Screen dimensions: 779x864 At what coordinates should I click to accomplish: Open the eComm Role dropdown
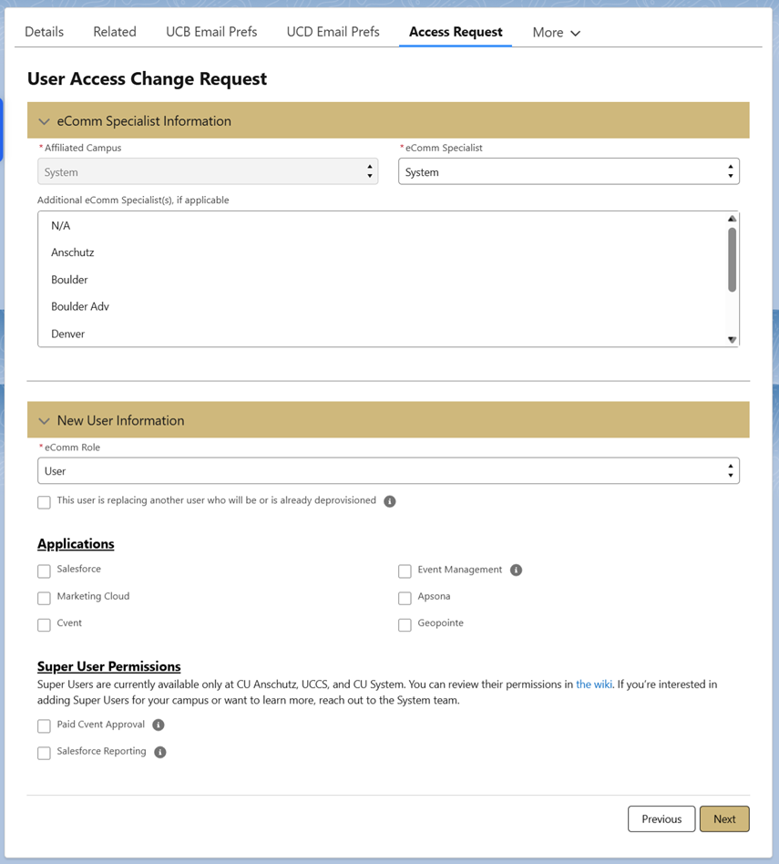point(388,470)
